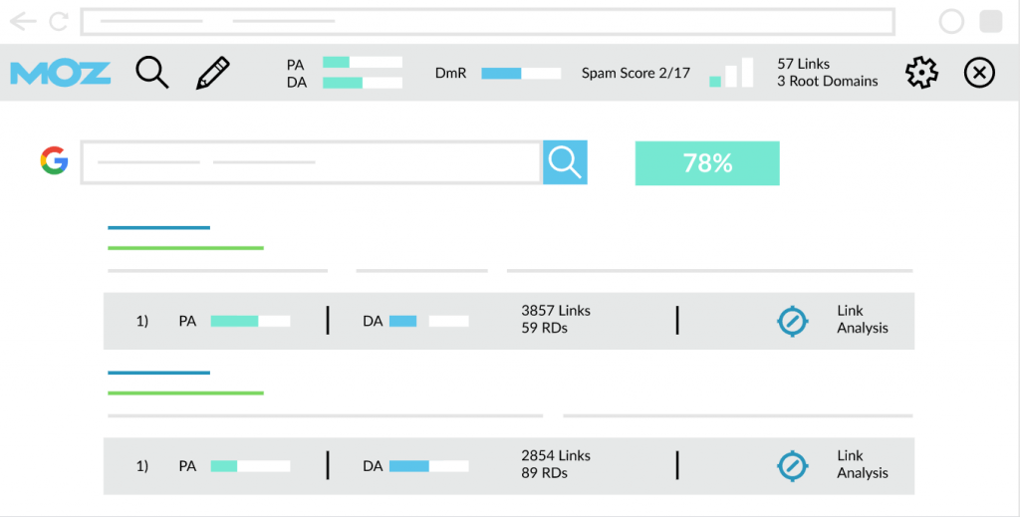Open Link Analysis target icon, first result
The height and width of the screenshot is (517, 1020).
[x=793, y=321]
